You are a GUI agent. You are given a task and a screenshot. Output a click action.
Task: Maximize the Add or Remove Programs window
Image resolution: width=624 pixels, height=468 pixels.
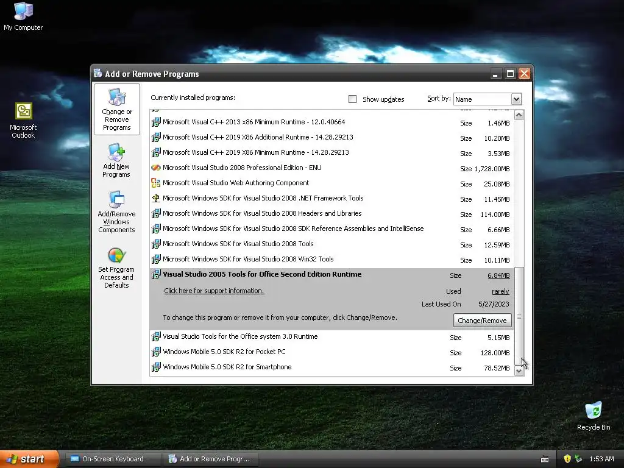(510, 74)
